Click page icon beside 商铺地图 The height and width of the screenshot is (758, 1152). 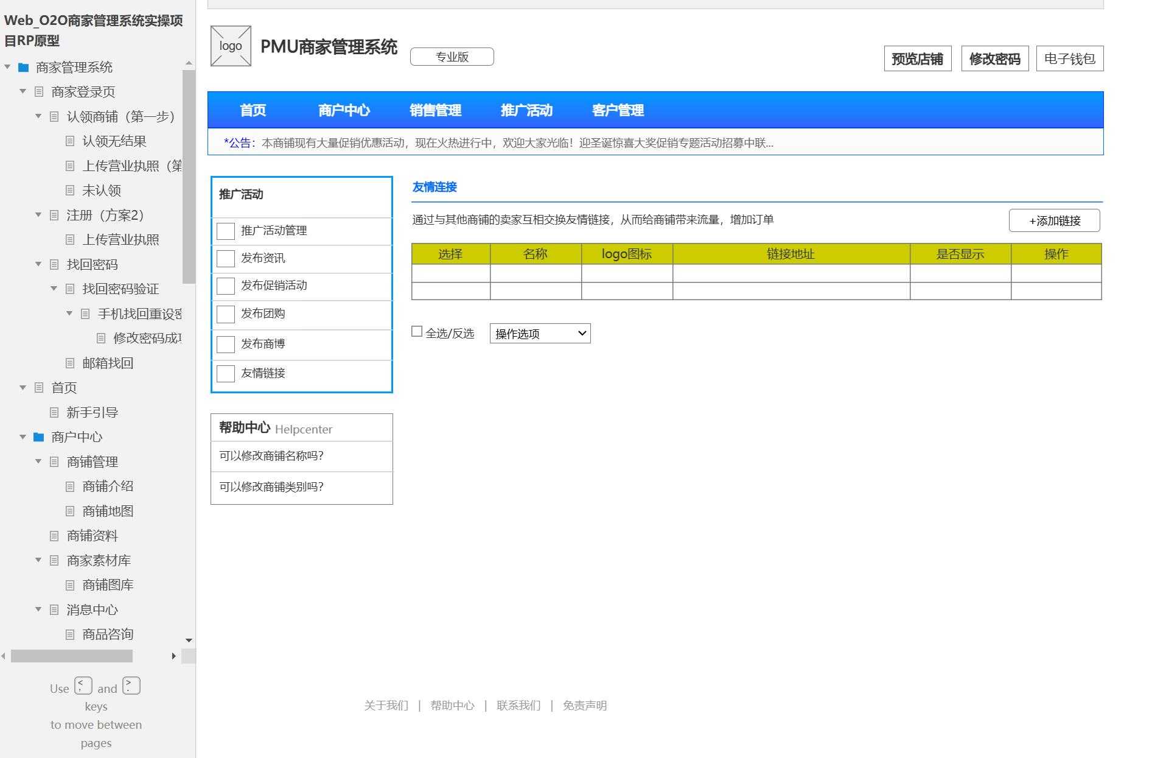pyautogui.click(x=70, y=511)
